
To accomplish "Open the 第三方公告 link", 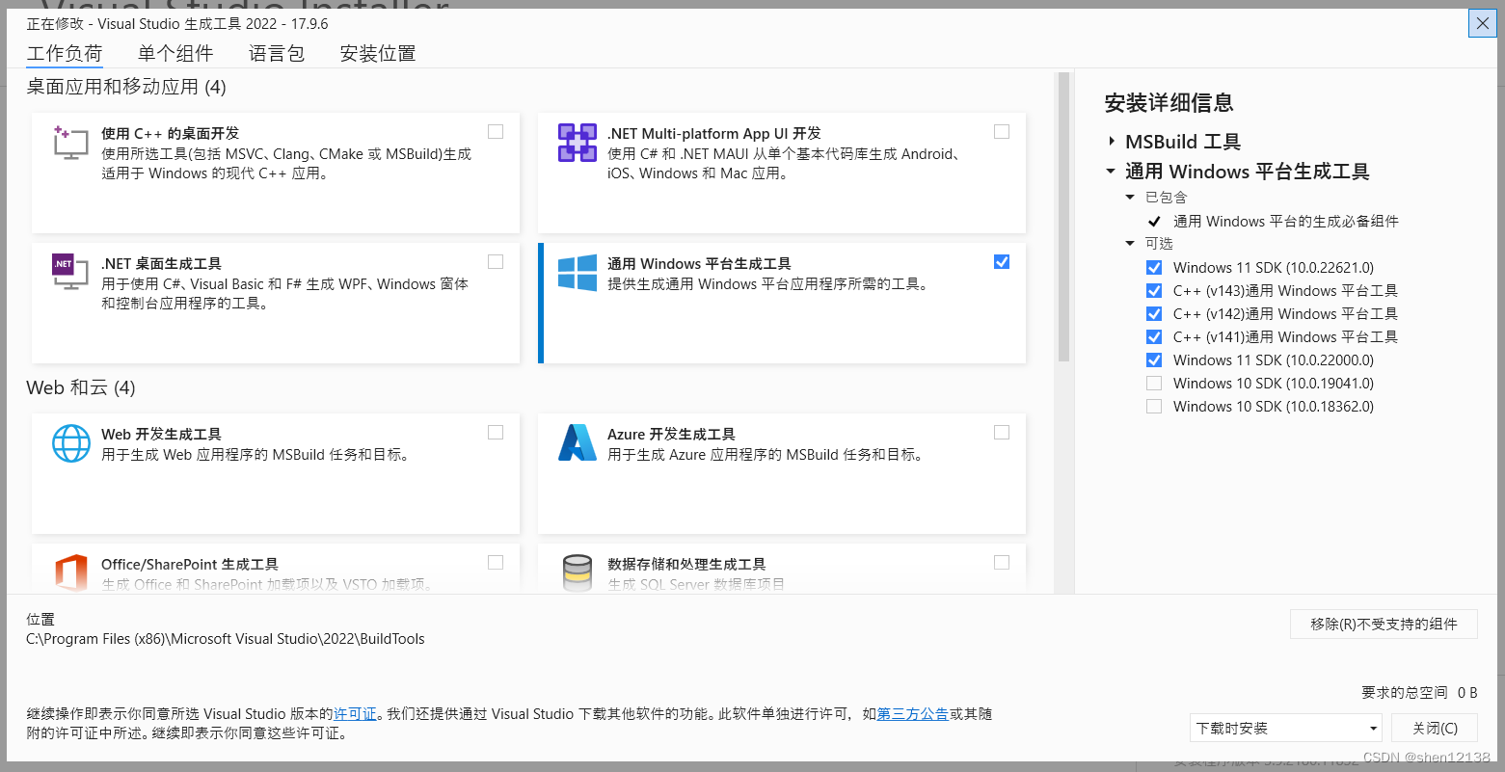I will point(912,714).
